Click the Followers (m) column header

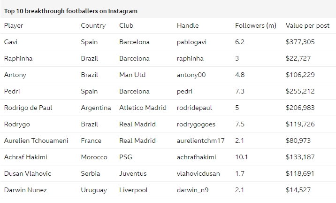click(x=256, y=25)
